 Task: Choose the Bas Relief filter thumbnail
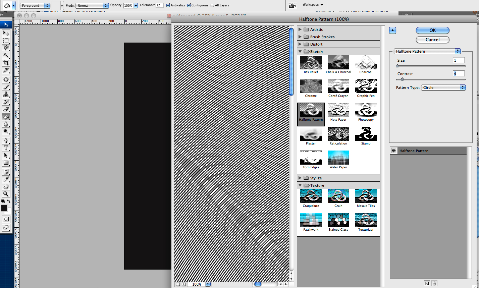[x=311, y=65]
